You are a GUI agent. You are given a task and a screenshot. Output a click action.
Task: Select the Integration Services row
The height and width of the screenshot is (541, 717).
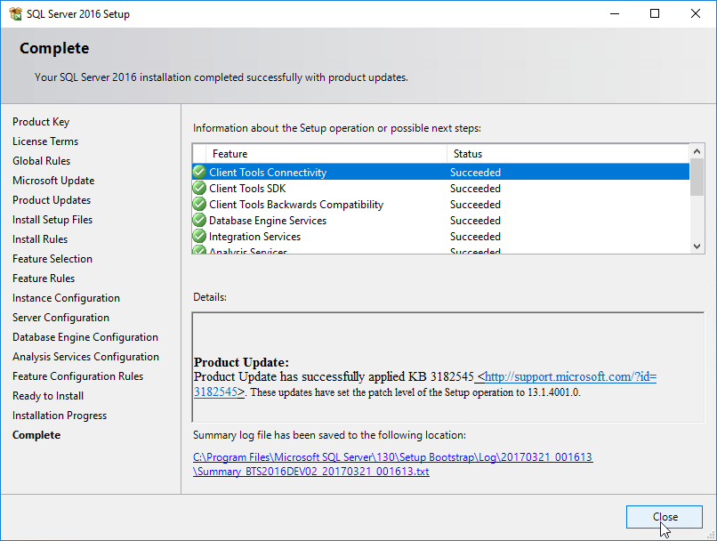[441, 236]
